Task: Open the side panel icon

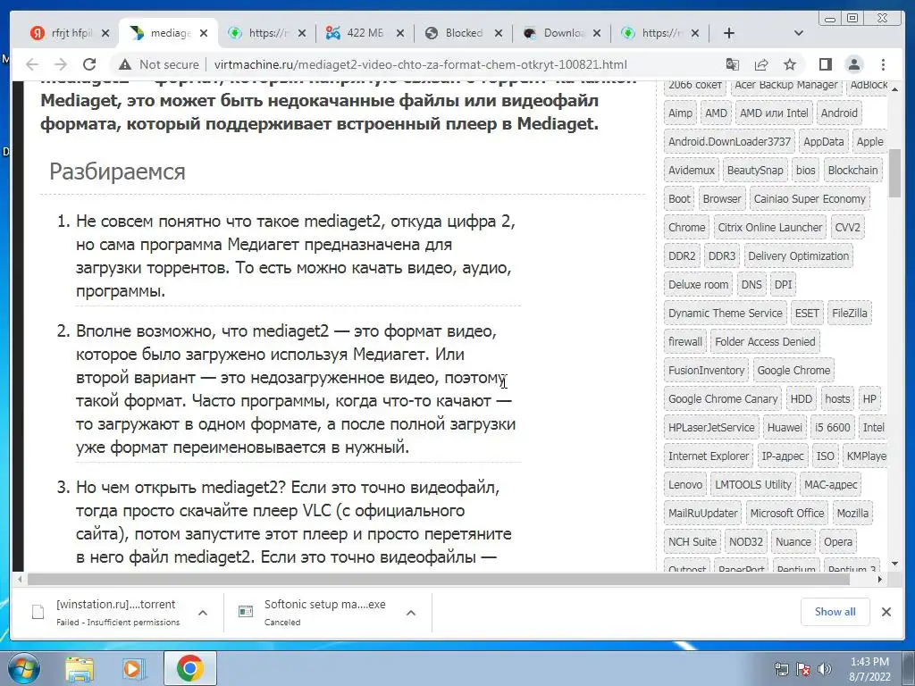Action: click(825, 64)
